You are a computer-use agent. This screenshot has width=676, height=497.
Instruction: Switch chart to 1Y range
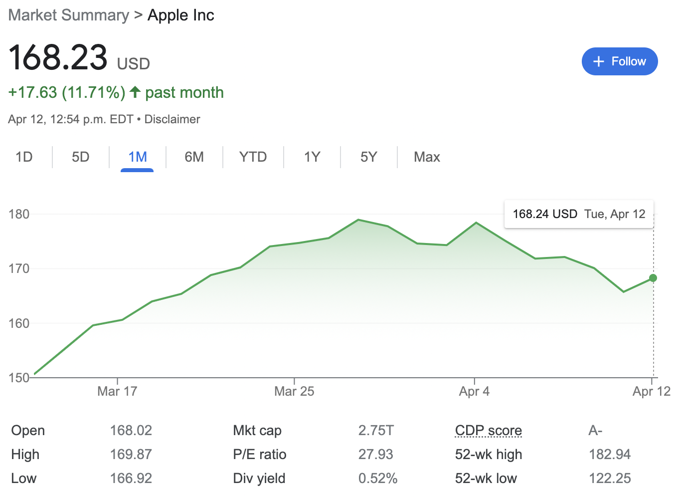coord(312,157)
